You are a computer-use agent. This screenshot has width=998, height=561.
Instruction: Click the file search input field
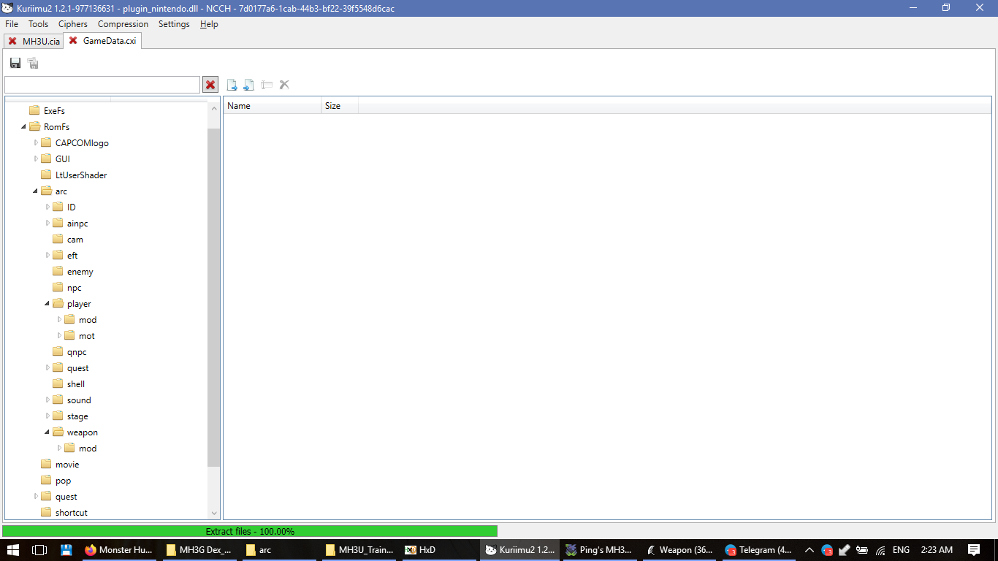click(x=102, y=85)
